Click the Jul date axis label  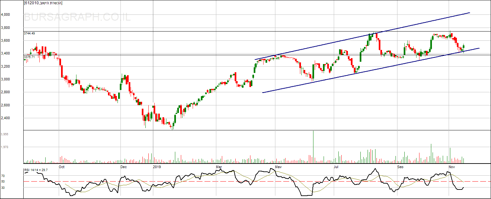336,167
